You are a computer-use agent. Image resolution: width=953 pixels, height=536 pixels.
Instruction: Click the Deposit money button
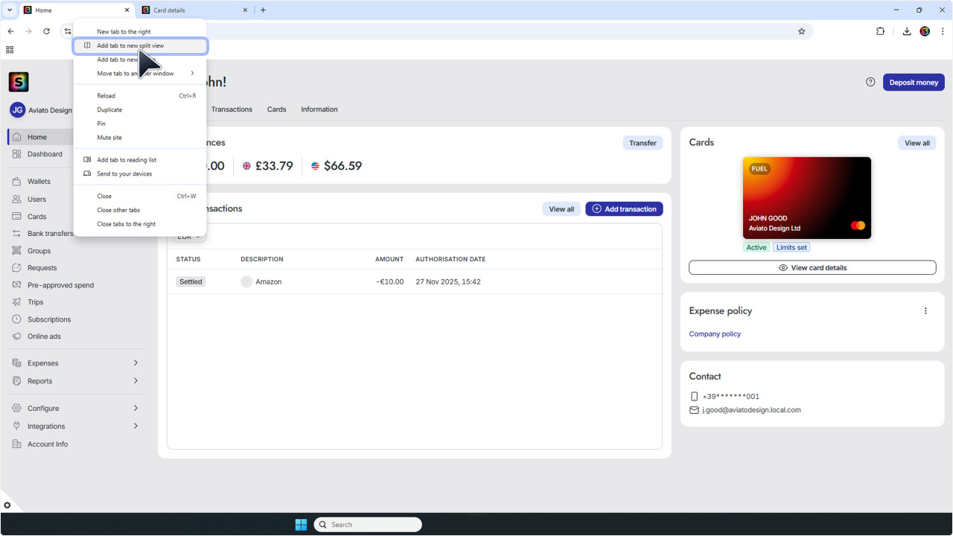pyautogui.click(x=914, y=83)
